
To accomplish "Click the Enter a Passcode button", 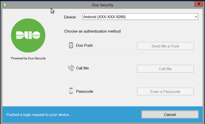I will click(x=165, y=92).
